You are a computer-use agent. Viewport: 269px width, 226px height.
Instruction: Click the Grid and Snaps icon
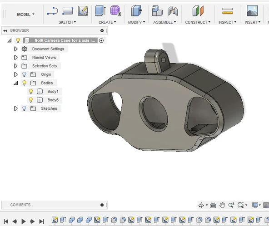266,205
